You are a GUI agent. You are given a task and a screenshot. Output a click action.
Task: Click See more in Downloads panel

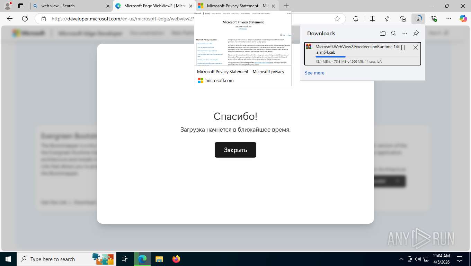coord(314,73)
